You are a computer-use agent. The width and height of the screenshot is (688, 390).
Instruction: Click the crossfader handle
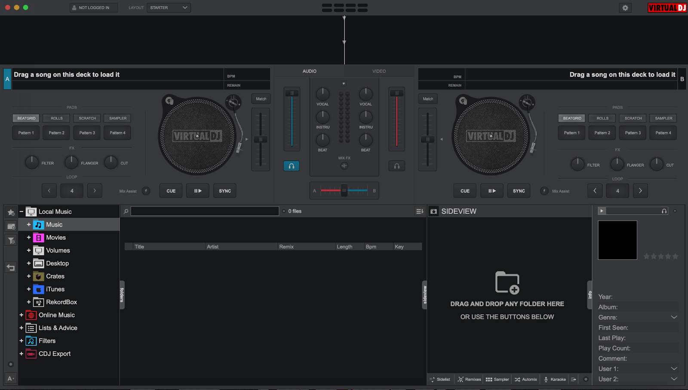(344, 190)
